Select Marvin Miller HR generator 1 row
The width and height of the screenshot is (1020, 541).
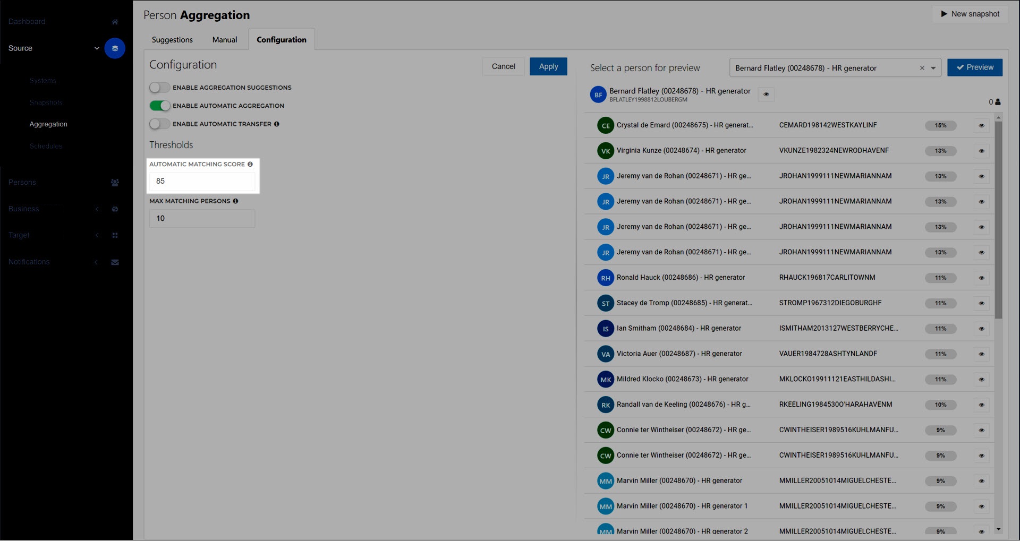[x=788, y=506]
